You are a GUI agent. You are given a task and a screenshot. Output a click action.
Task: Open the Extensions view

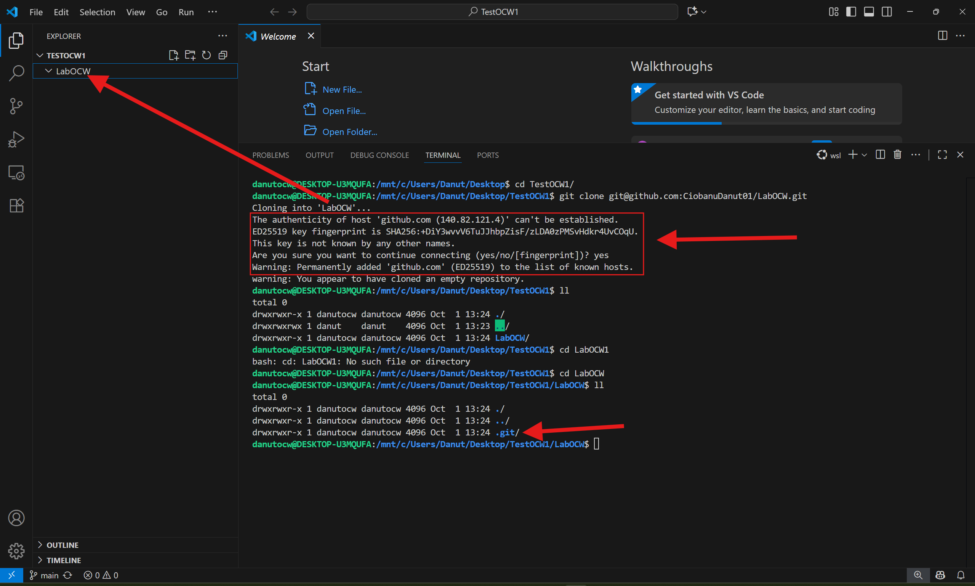tap(16, 206)
